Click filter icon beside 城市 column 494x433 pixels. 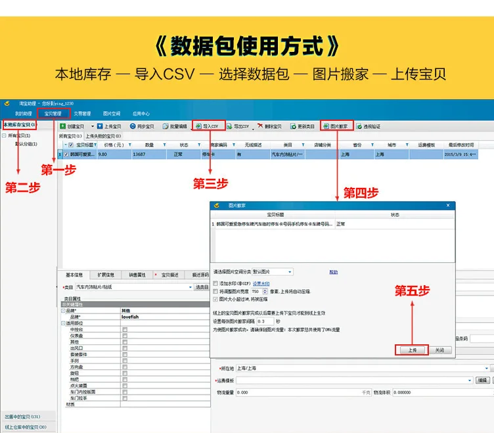[407, 145]
